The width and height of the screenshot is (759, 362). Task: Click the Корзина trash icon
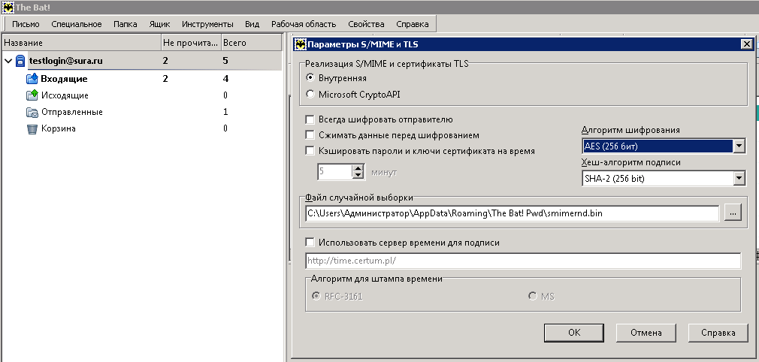(x=32, y=128)
